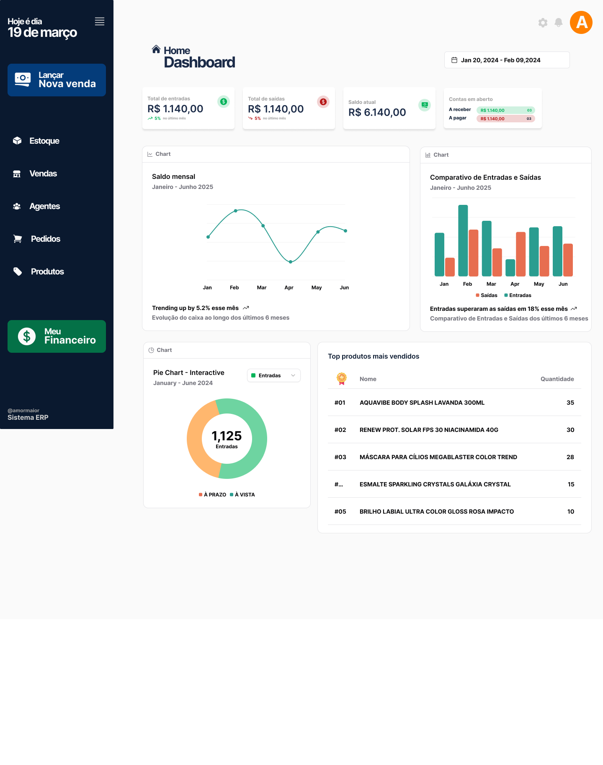
Task: Toggle the Saídas legend in bar chart
Action: point(487,295)
